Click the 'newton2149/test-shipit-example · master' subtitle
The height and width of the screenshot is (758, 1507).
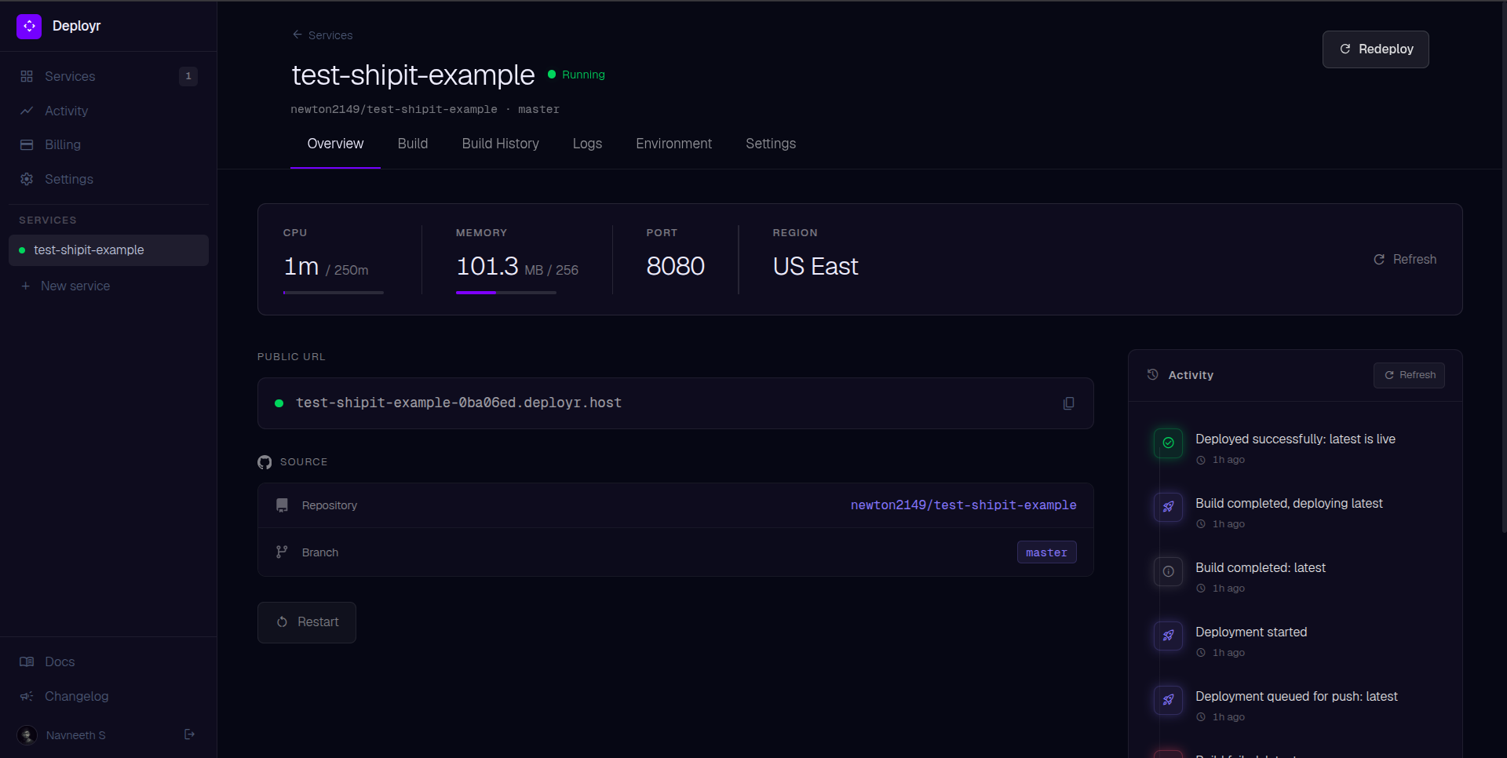[x=425, y=109]
